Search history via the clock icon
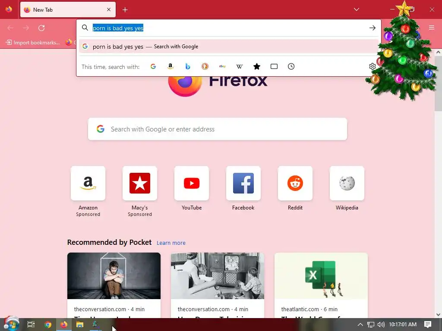442x331 pixels. [291, 66]
